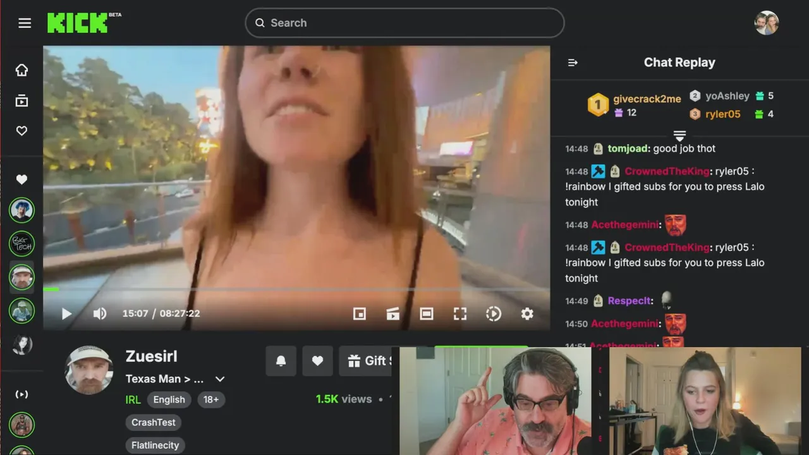Collapse the Chat Replay panel
This screenshot has height=455, width=809.
[x=573, y=63]
